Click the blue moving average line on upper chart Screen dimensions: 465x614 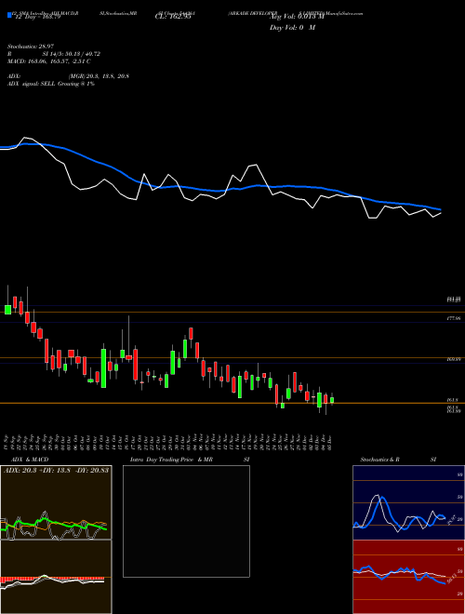point(219,191)
